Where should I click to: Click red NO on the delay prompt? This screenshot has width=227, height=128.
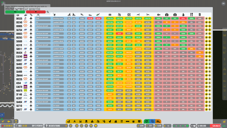pos(36,12)
